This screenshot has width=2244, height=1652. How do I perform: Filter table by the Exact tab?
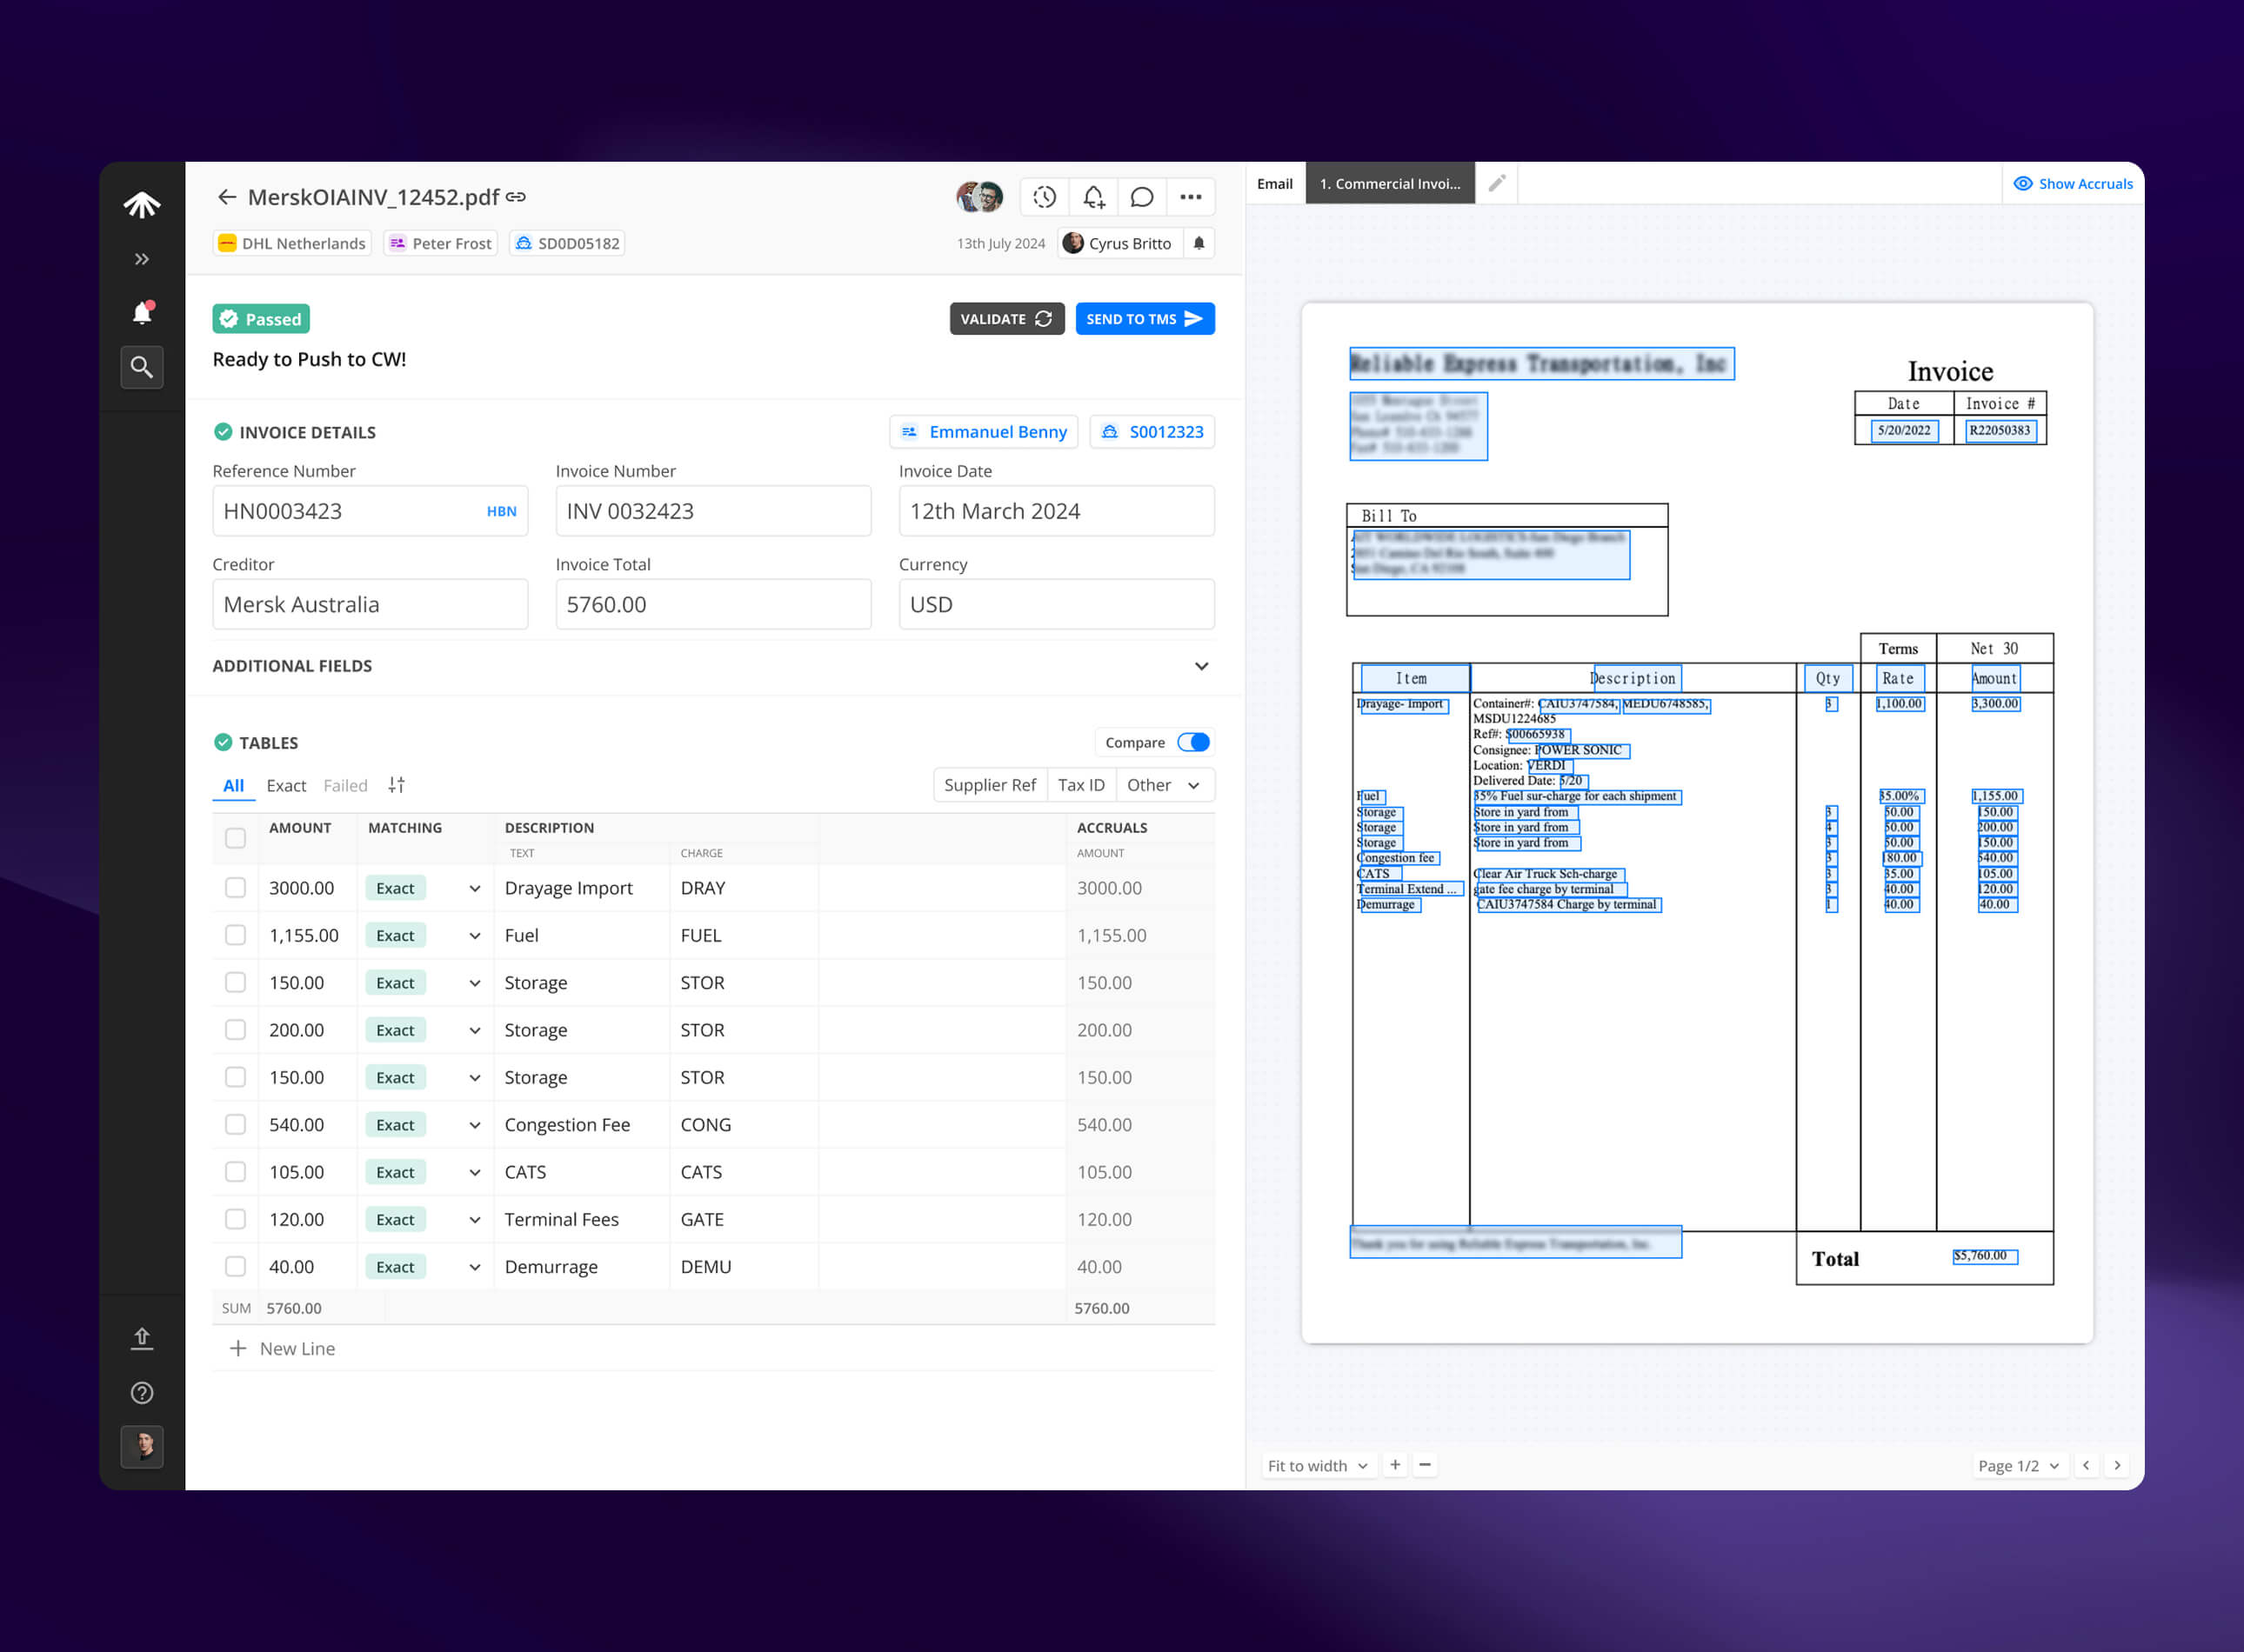point(286,785)
